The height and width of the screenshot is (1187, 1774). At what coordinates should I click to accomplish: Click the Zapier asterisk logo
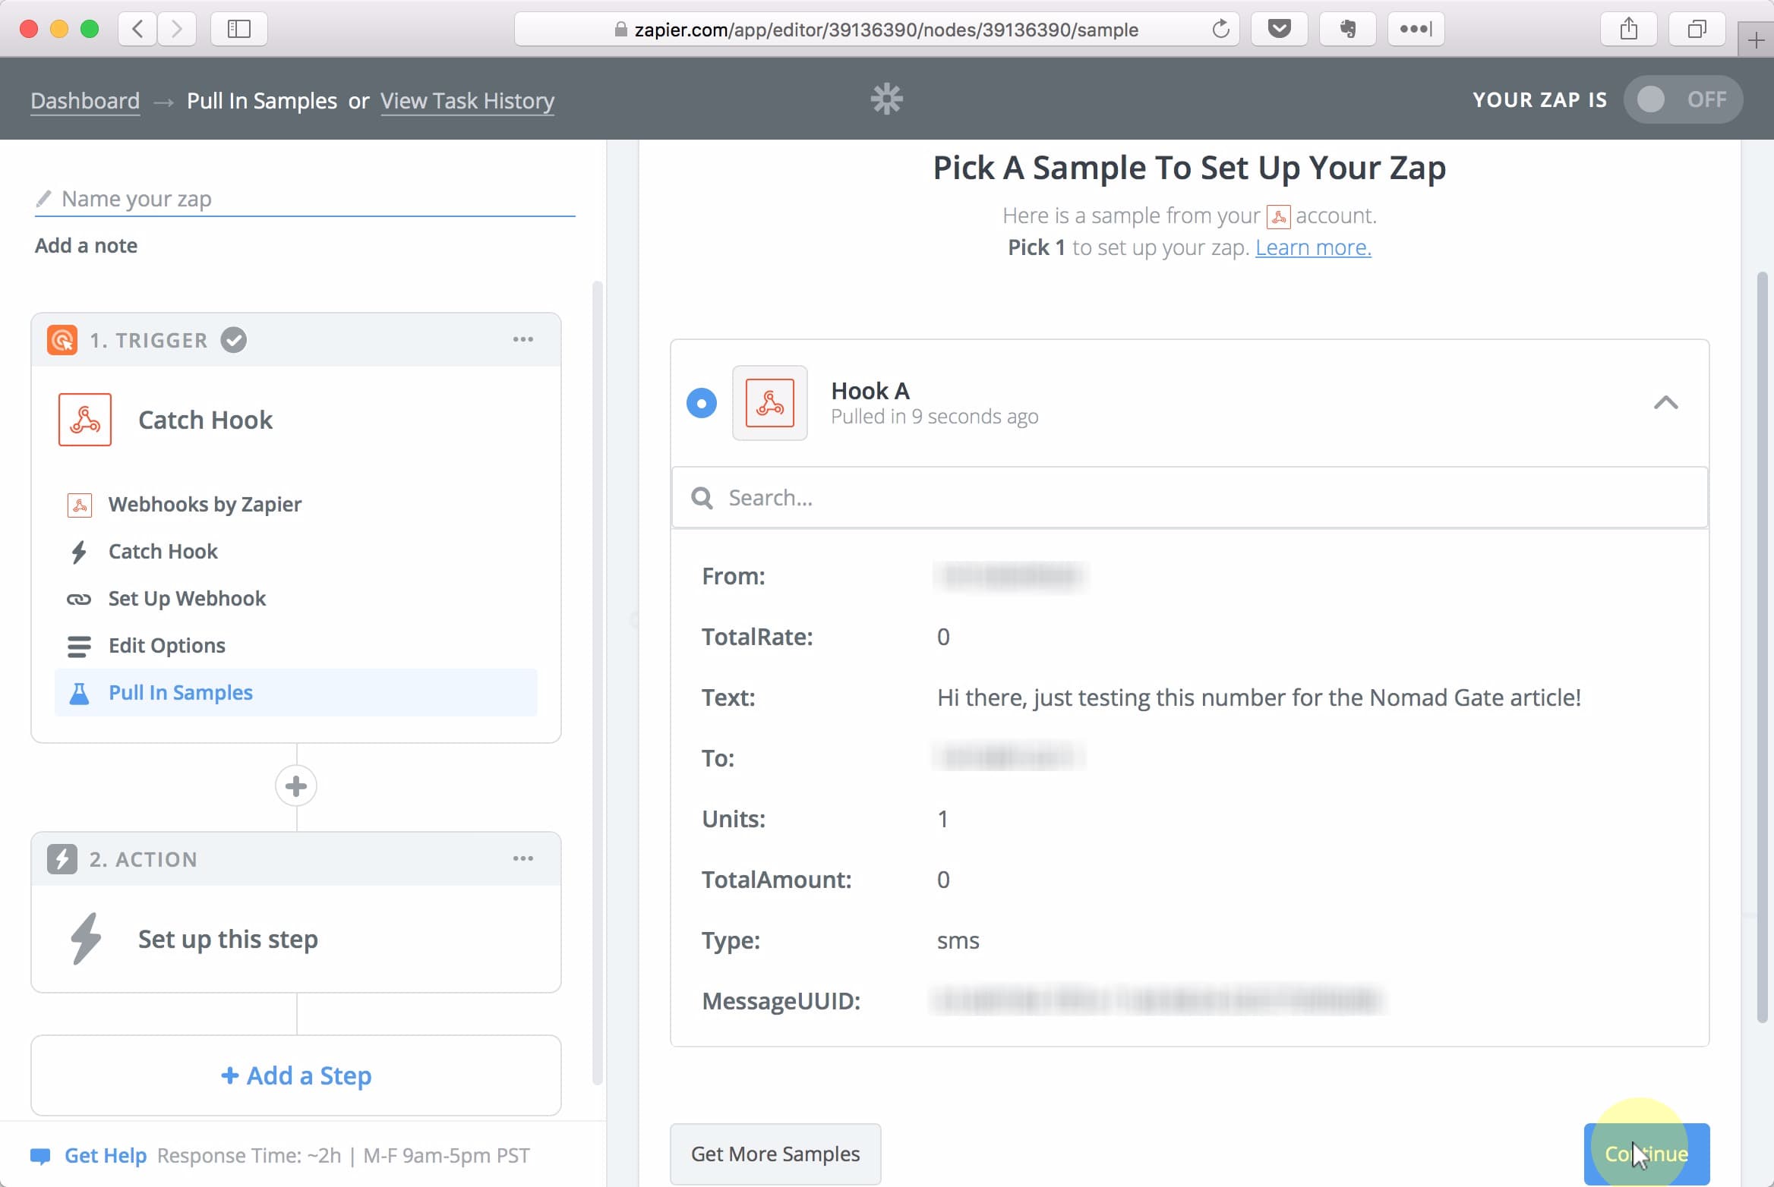pyautogui.click(x=886, y=99)
